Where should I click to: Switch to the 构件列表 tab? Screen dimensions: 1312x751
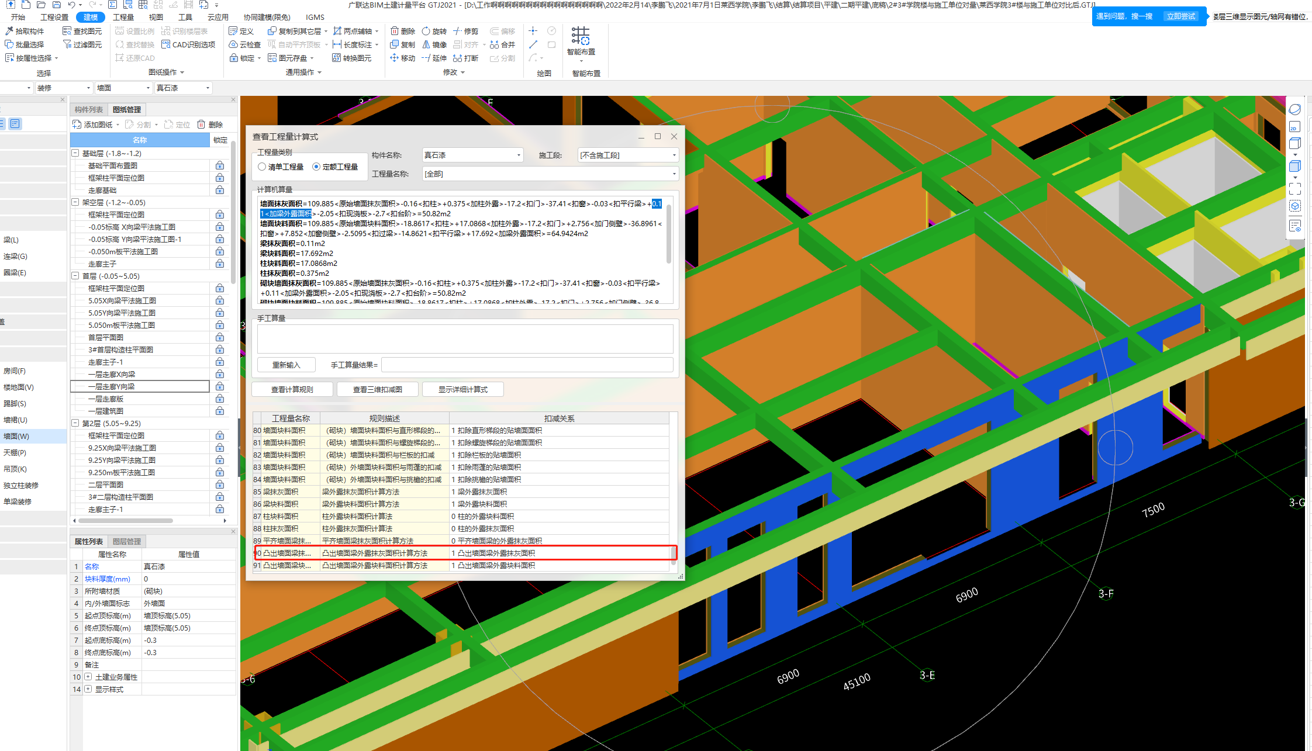[x=89, y=109]
